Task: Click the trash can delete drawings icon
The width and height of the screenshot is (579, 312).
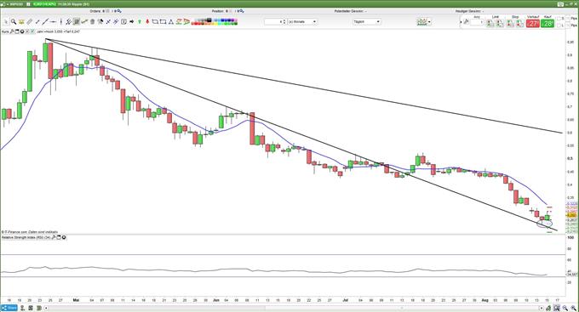Action: coord(92,22)
